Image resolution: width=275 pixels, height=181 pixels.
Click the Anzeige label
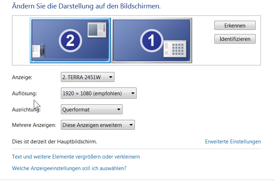[x=22, y=77]
